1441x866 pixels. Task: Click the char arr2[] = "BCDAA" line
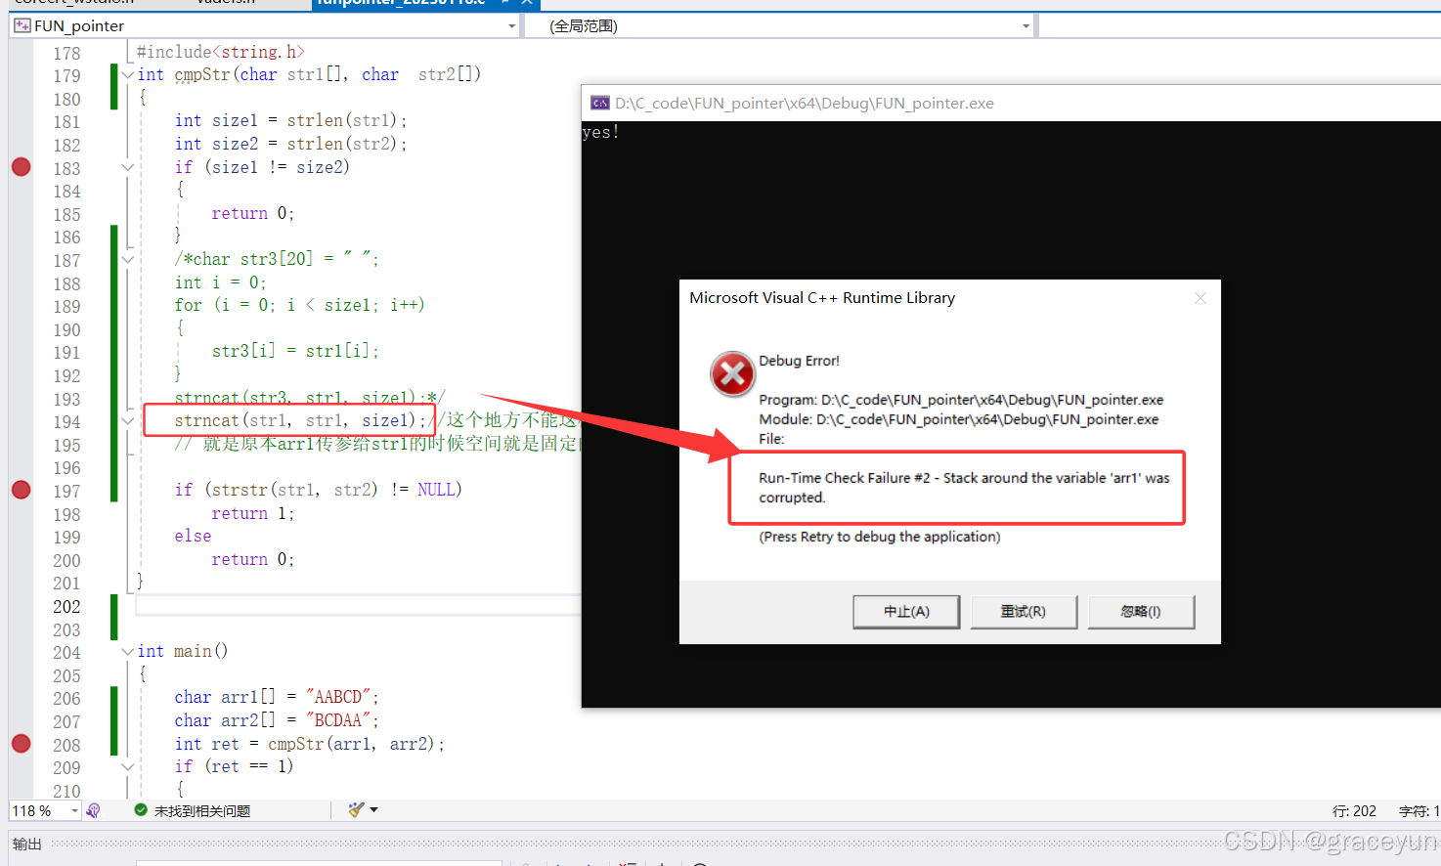pyautogui.click(x=277, y=720)
